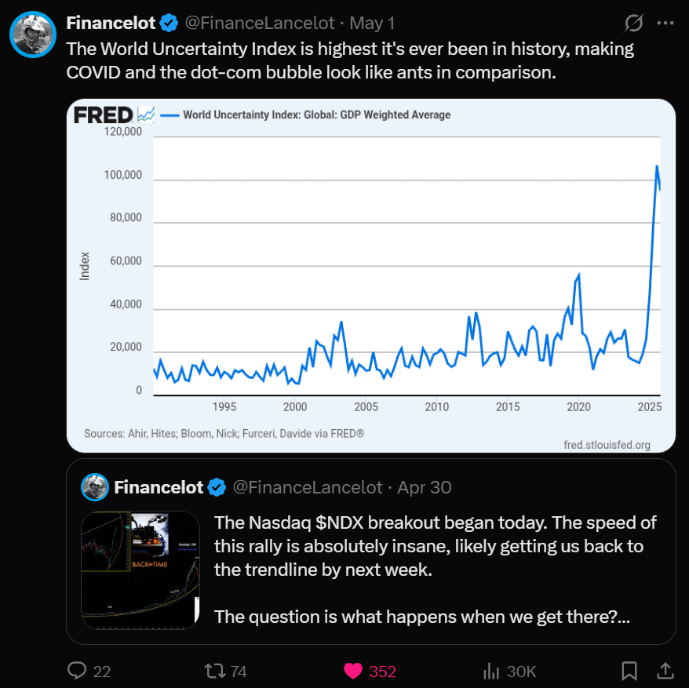
Task: View the 30K analytics views icon
Action: coord(509,671)
